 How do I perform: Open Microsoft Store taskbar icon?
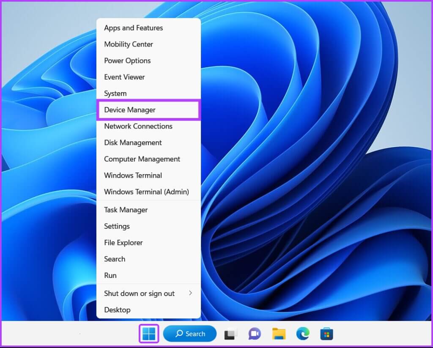point(326,334)
